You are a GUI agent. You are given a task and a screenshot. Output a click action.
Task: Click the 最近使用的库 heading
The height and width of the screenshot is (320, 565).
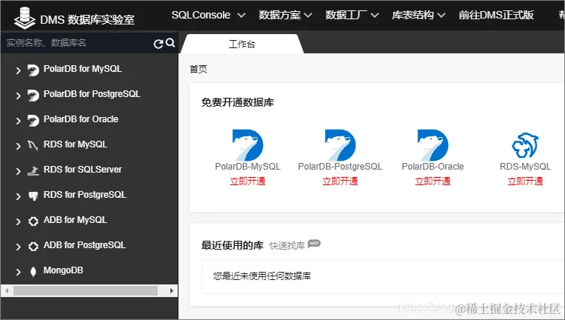[233, 245]
